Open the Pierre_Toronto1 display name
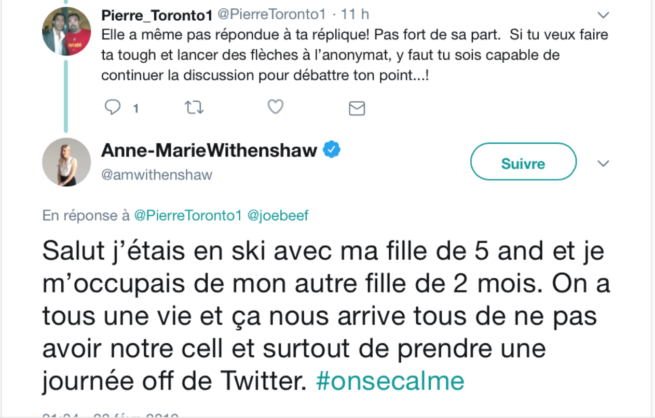Screen dimensions: 655x418 [x=153, y=15]
